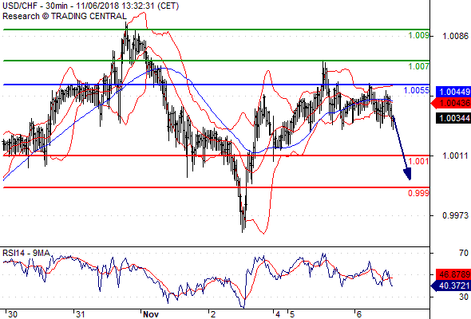Click the 1.0086 axis value

(455, 37)
